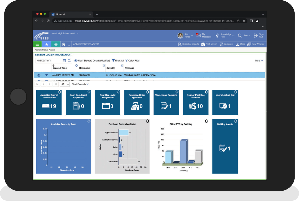Sort by Created Time column

tap(59, 68)
